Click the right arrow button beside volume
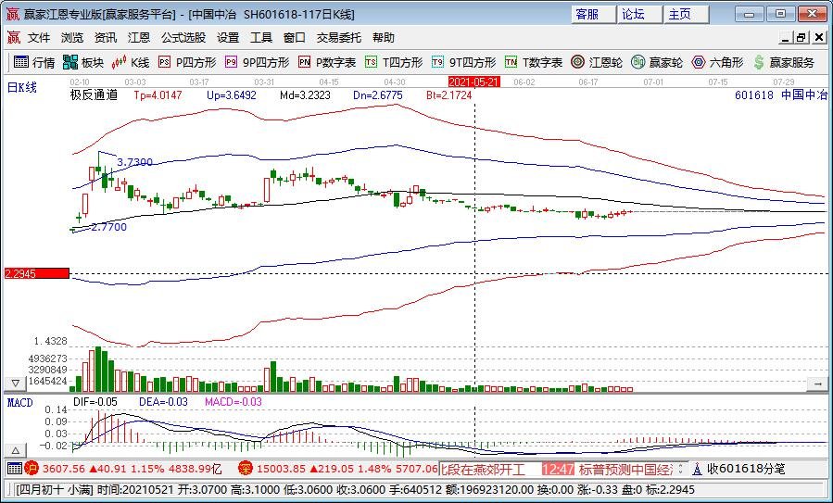The image size is (833, 503). tap(817, 383)
